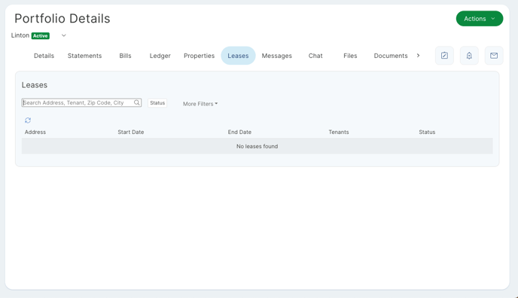Open the Messages tab
Screen dimensions: 518x298
pos(277,56)
